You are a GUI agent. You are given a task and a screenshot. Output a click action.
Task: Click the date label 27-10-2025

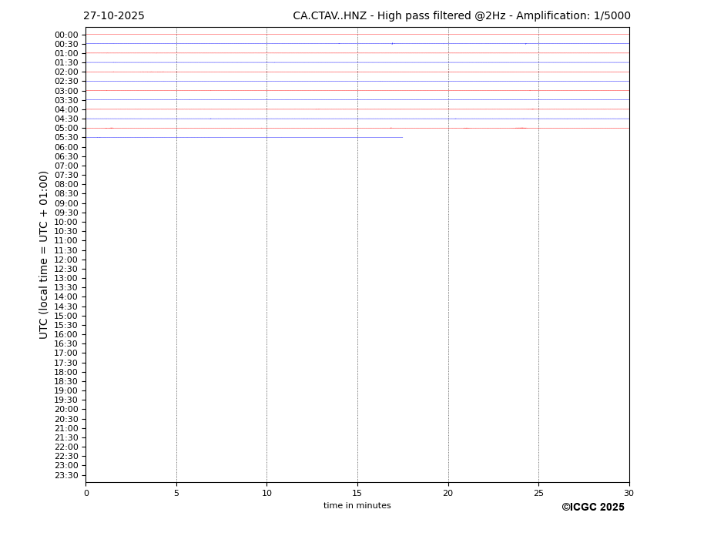pyautogui.click(x=113, y=16)
